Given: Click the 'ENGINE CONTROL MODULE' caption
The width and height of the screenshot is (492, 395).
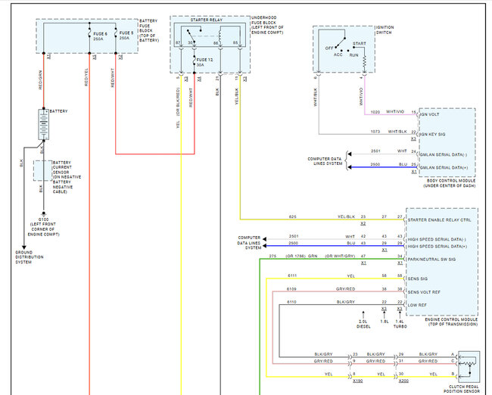Looking at the screenshot, I should coord(452,322).
